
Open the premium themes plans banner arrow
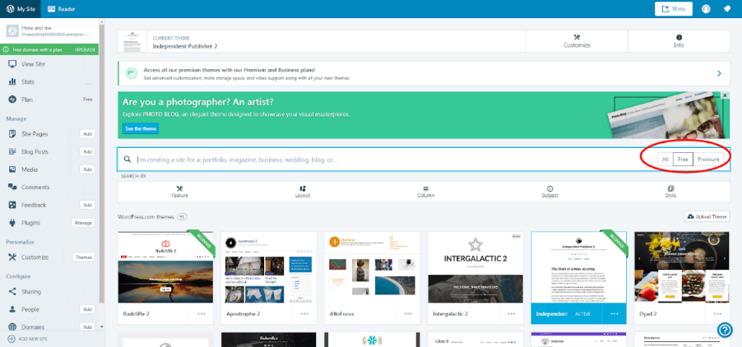coord(719,73)
